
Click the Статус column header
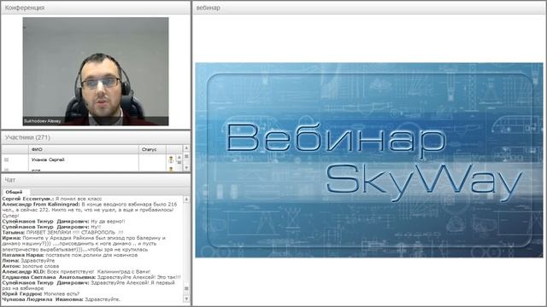pos(152,149)
